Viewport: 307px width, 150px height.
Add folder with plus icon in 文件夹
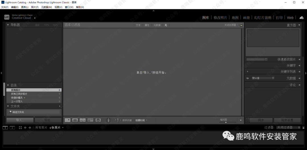tap(60, 106)
